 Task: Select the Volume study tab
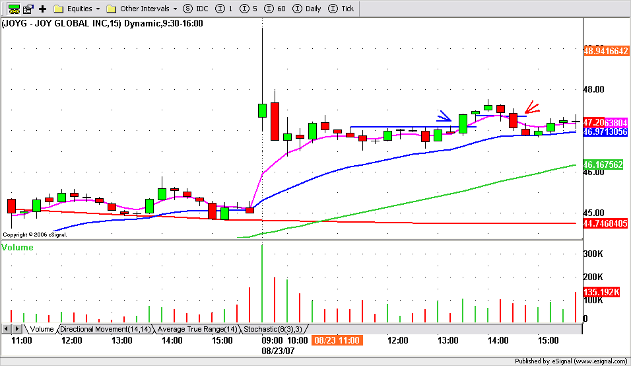42,329
